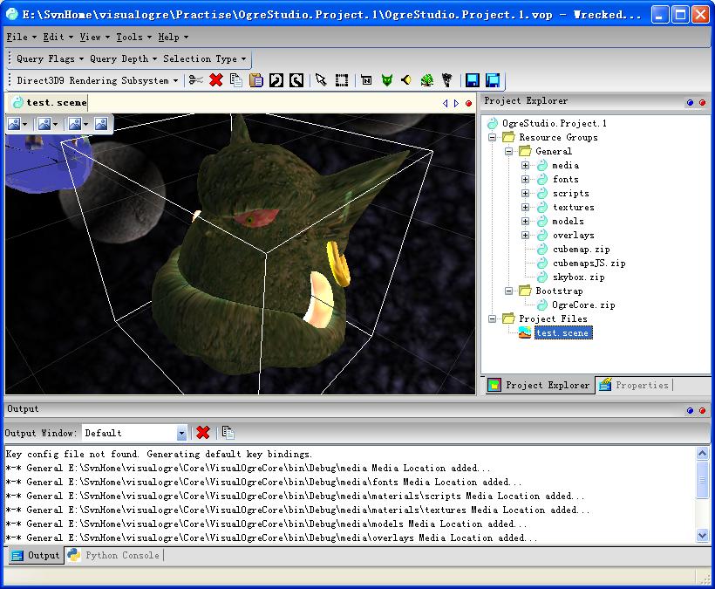
Task: Select the cubemapsJS.zip tree item
Action: pyautogui.click(x=589, y=263)
